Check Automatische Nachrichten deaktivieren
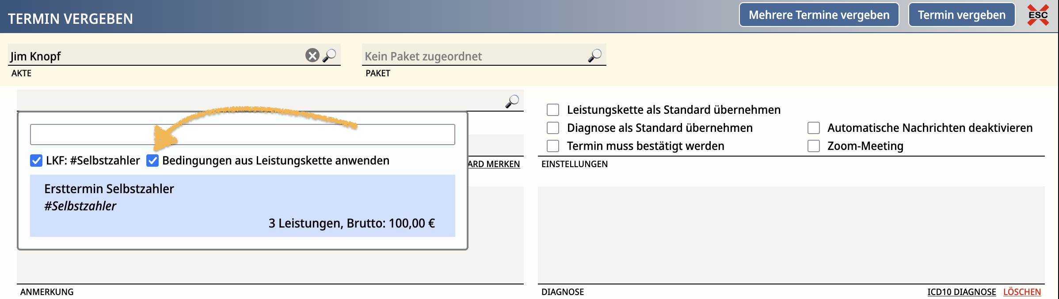The width and height of the screenshot is (1059, 299). pyautogui.click(x=813, y=128)
